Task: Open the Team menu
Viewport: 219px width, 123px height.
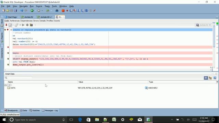Action: [47, 6]
